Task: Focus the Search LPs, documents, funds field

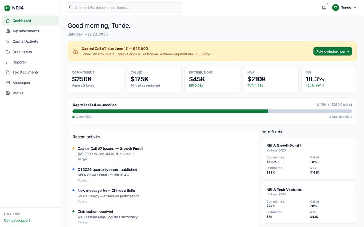Action: (124, 8)
